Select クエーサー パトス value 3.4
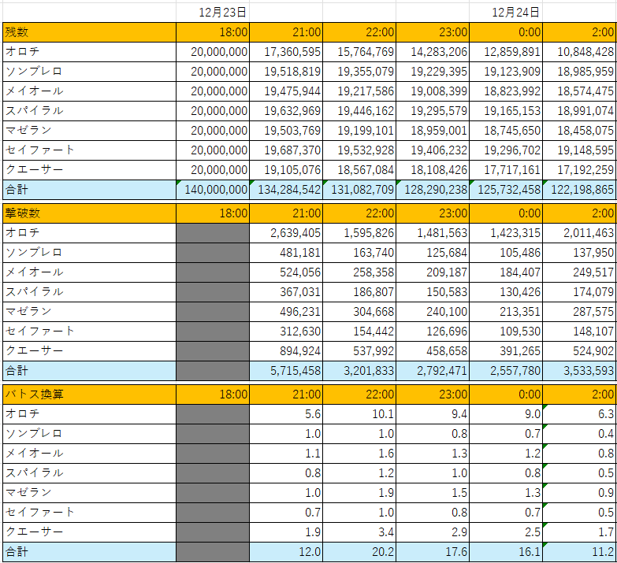Screen dimensions: 617x563 [x=359, y=532]
